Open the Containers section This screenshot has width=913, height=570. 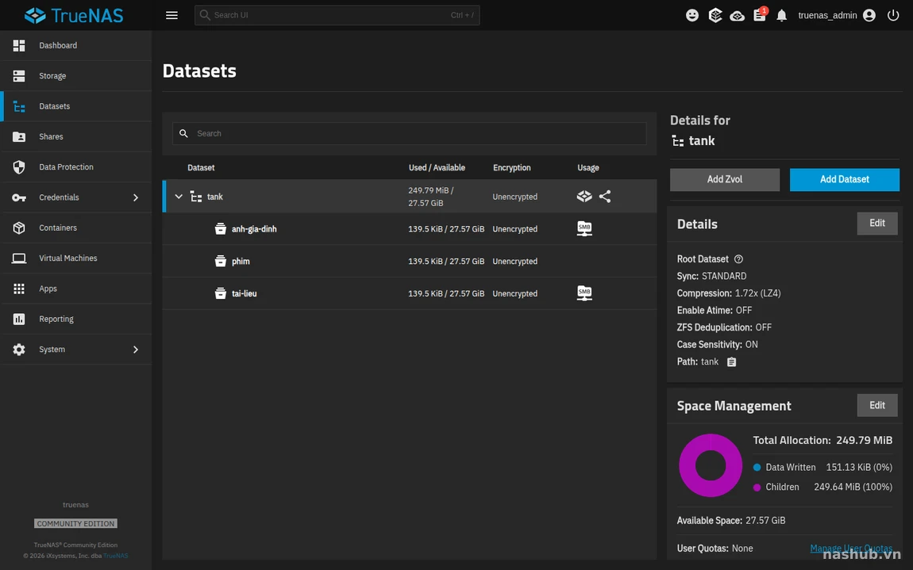pyautogui.click(x=76, y=228)
